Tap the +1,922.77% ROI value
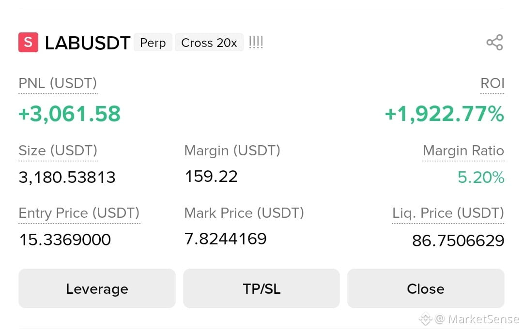 [444, 114]
